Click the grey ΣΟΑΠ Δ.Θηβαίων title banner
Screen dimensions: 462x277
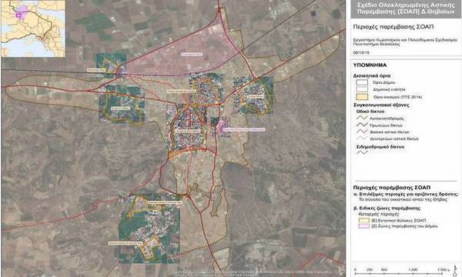(406, 8)
